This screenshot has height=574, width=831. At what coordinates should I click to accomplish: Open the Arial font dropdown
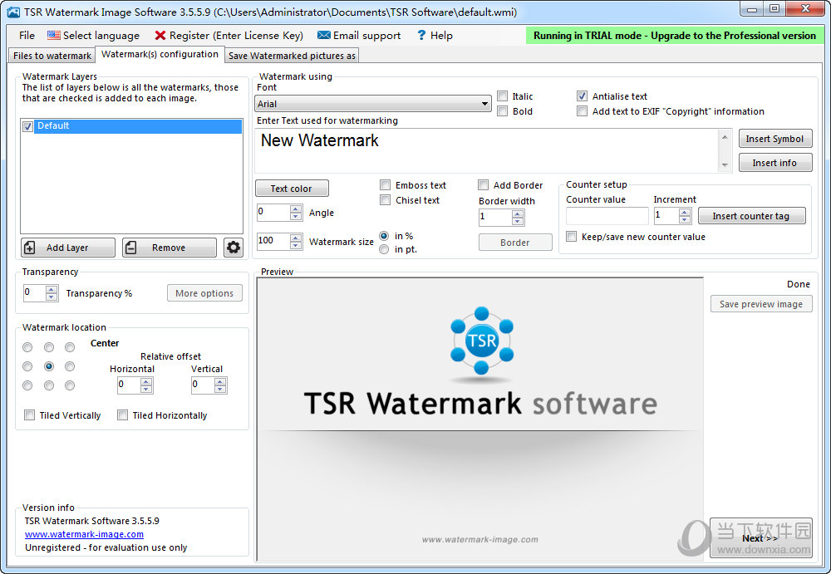pos(485,103)
